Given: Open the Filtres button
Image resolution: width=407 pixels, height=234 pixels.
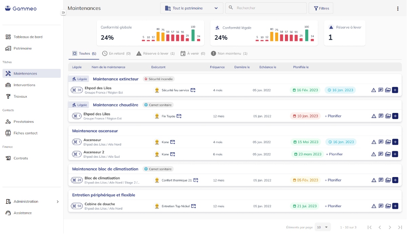Looking at the screenshot, I should (x=321, y=8).
